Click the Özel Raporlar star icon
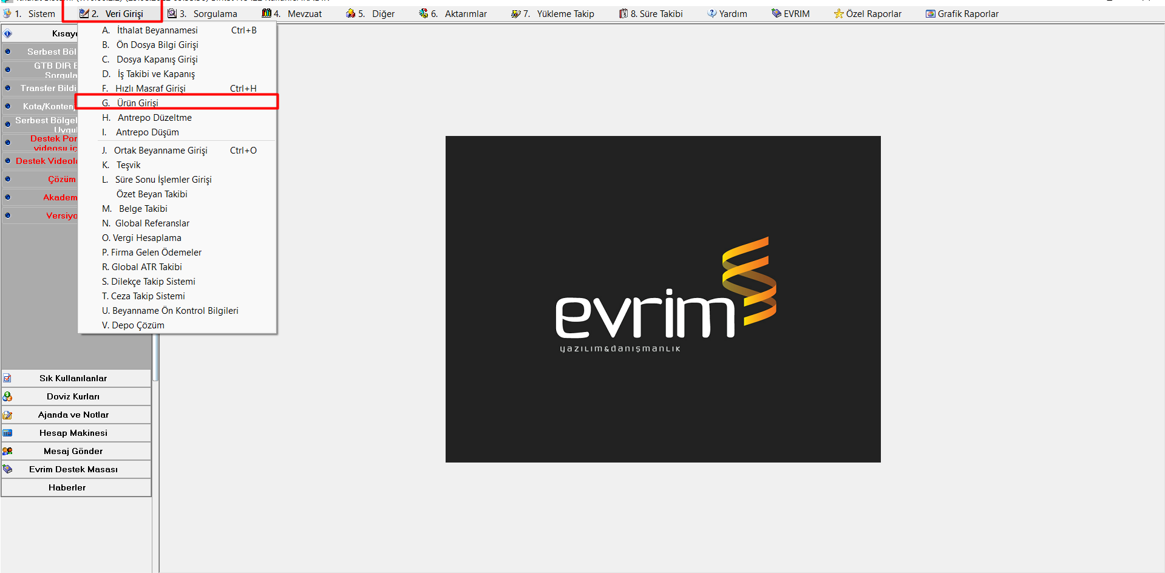1165x573 pixels. pos(839,13)
